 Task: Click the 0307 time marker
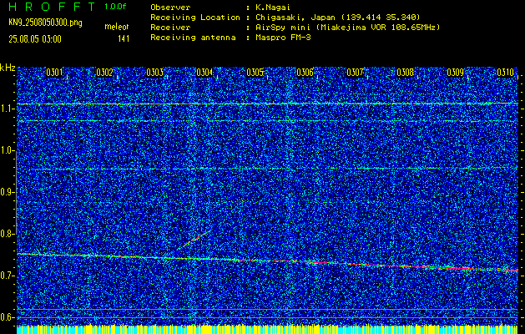coord(355,73)
